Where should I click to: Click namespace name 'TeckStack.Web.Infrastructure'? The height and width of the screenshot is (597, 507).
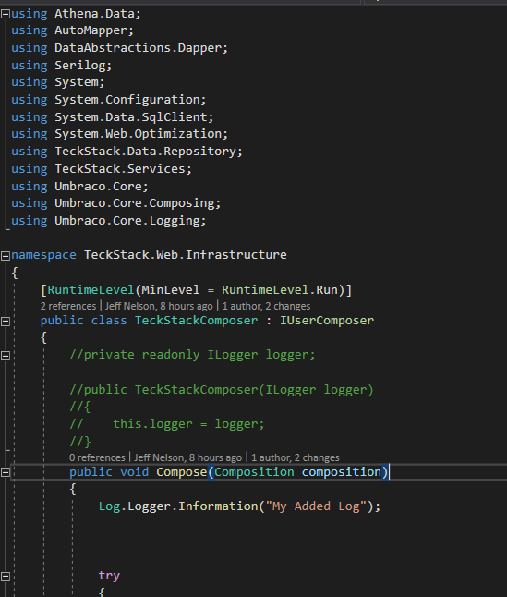point(186,255)
